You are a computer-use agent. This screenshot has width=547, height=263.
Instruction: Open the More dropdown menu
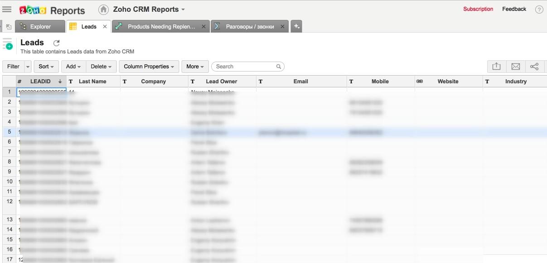click(x=195, y=67)
